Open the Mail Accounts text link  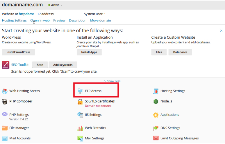point(20,138)
